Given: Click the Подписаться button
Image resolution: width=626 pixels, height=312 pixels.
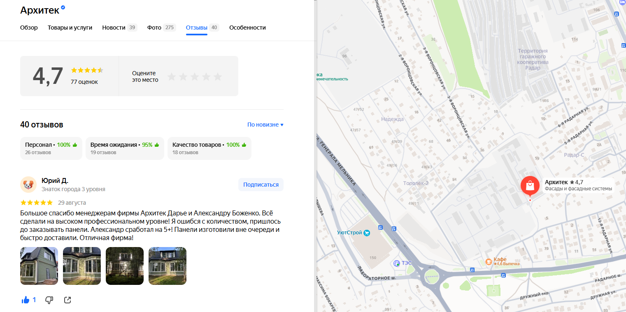Looking at the screenshot, I should pyautogui.click(x=261, y=184).
